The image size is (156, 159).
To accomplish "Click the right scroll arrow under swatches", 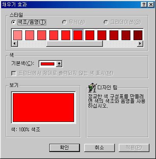I will tap(140, 43).
